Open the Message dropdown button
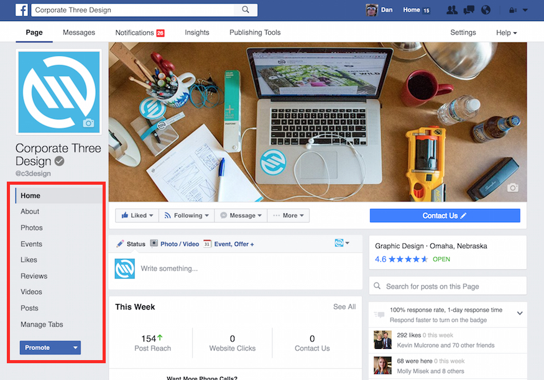The image size is (544, 380). coord(241,216)
